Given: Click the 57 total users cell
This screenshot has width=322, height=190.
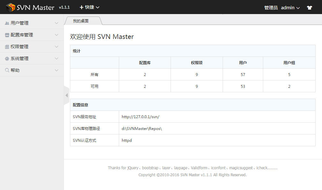Looking at the screenshot, I should [x=243, y=75].
